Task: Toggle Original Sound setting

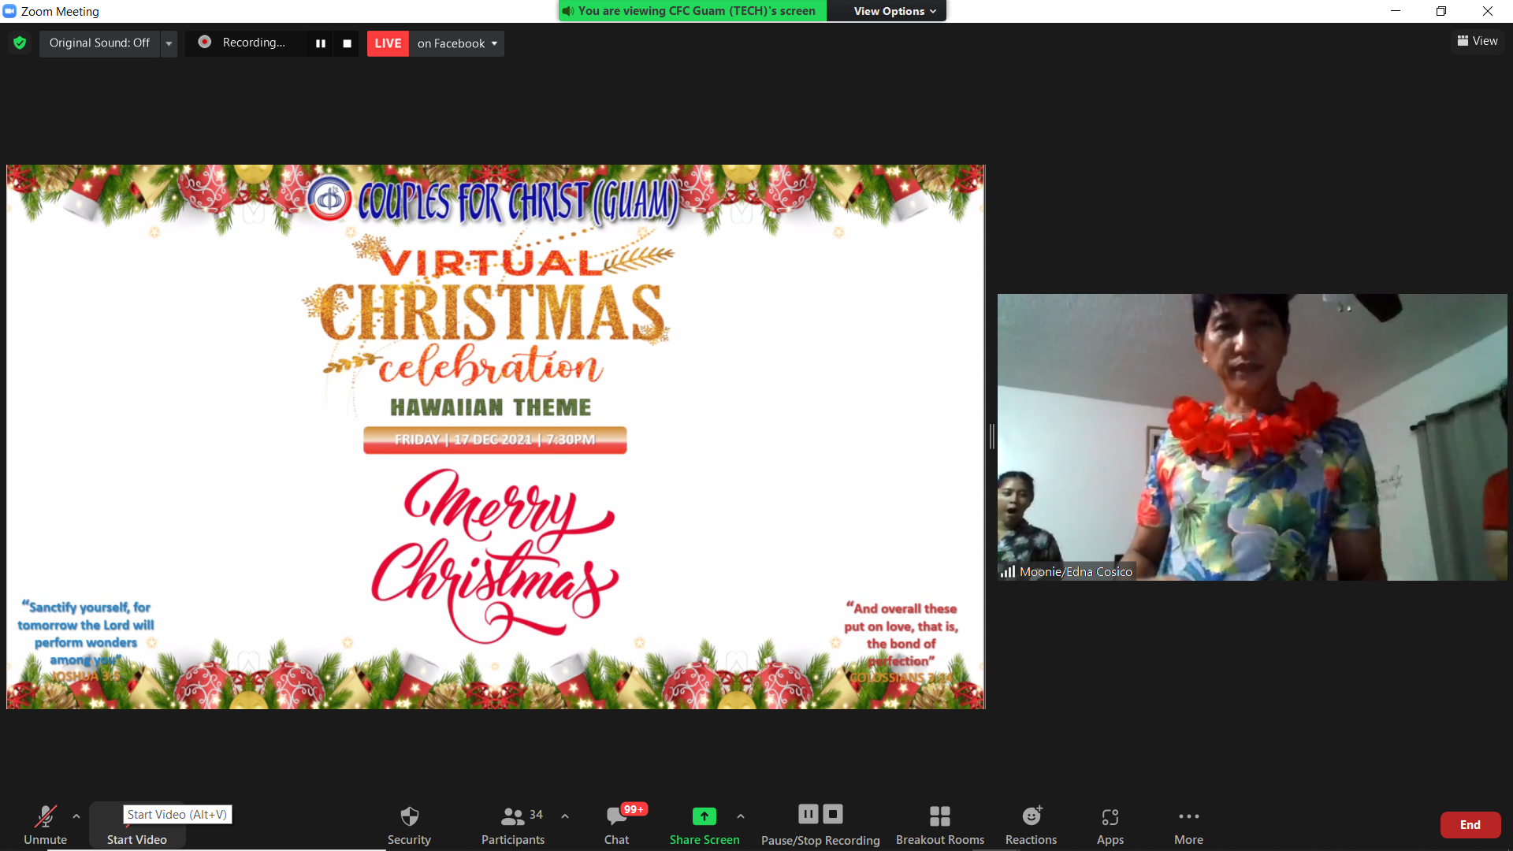Action: 99,43
